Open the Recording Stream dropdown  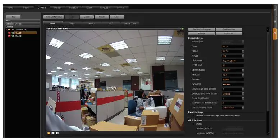coord(243,98)
